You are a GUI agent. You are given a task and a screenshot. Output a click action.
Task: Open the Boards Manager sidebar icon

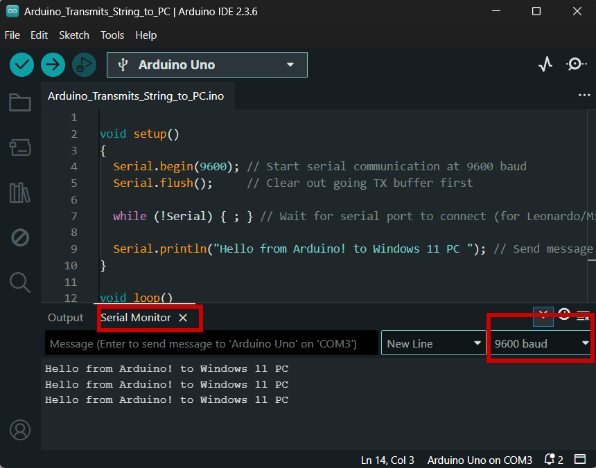click(20, 147)
